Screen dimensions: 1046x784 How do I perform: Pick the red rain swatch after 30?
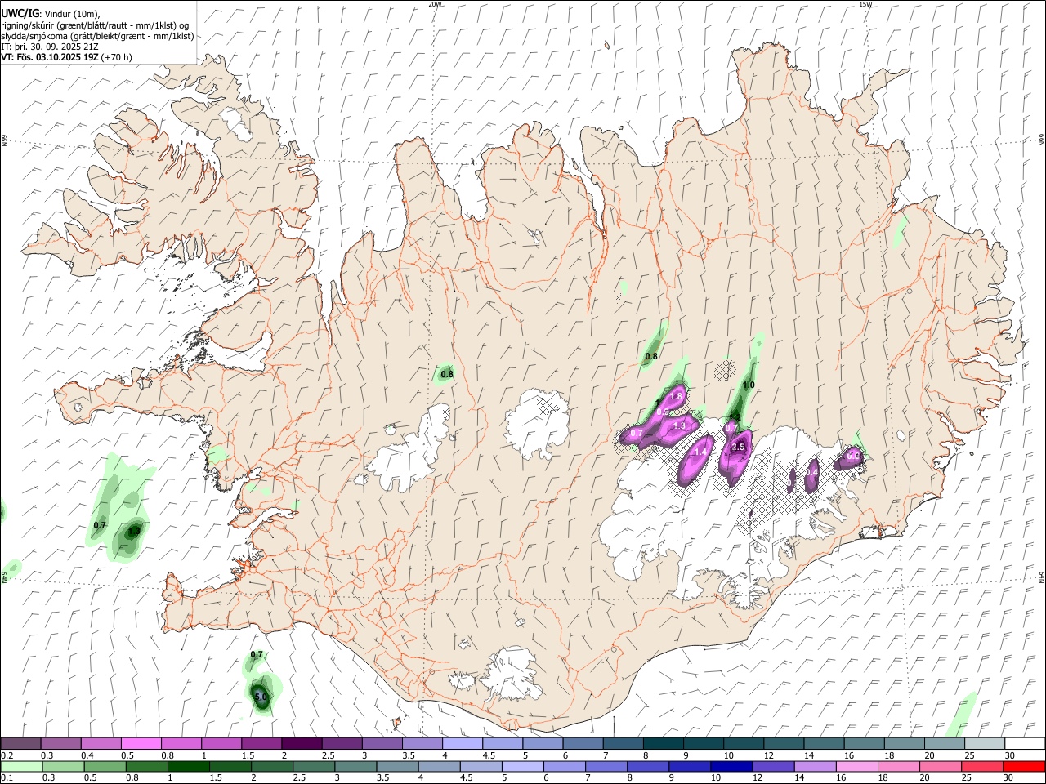(x=1024, y=766)
